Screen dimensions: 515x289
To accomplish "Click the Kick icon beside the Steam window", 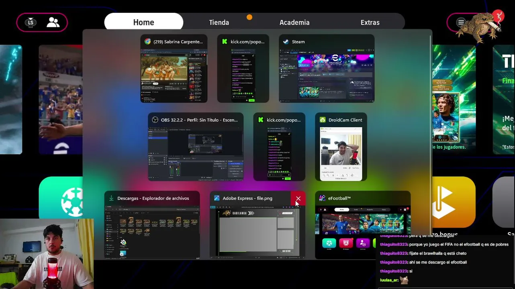I will 225,42.
